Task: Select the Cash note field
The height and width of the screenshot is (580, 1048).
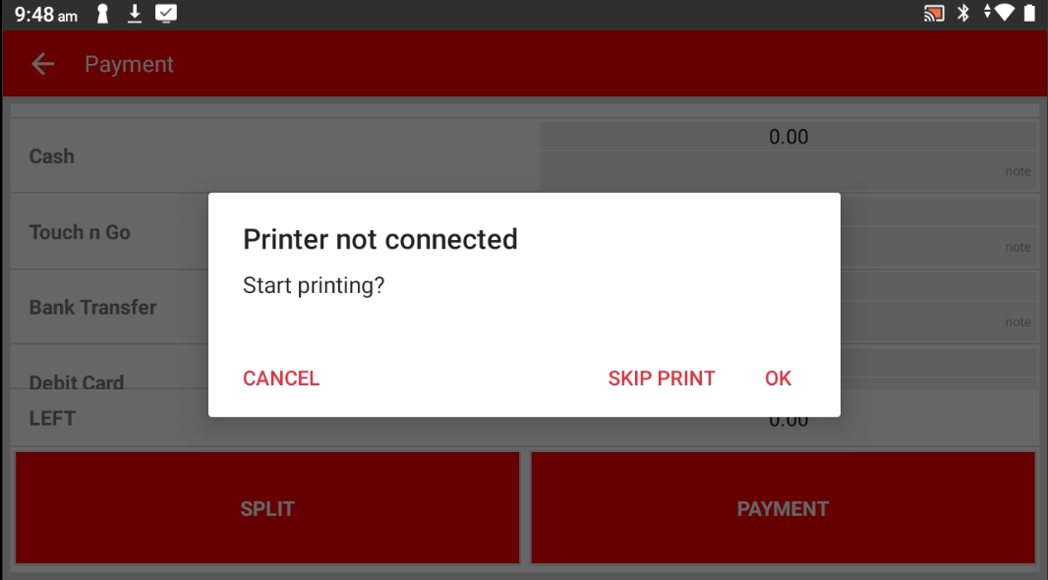Action: (x=788, y=171)
